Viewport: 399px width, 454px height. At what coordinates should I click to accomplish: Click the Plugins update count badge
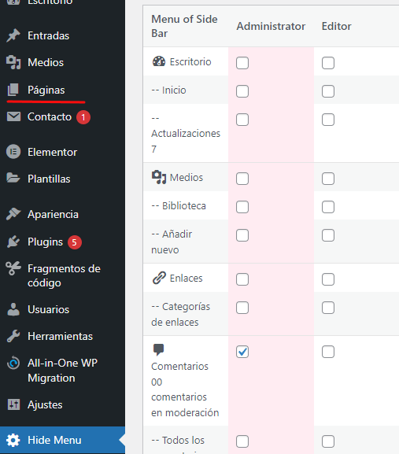coord(75,242)
